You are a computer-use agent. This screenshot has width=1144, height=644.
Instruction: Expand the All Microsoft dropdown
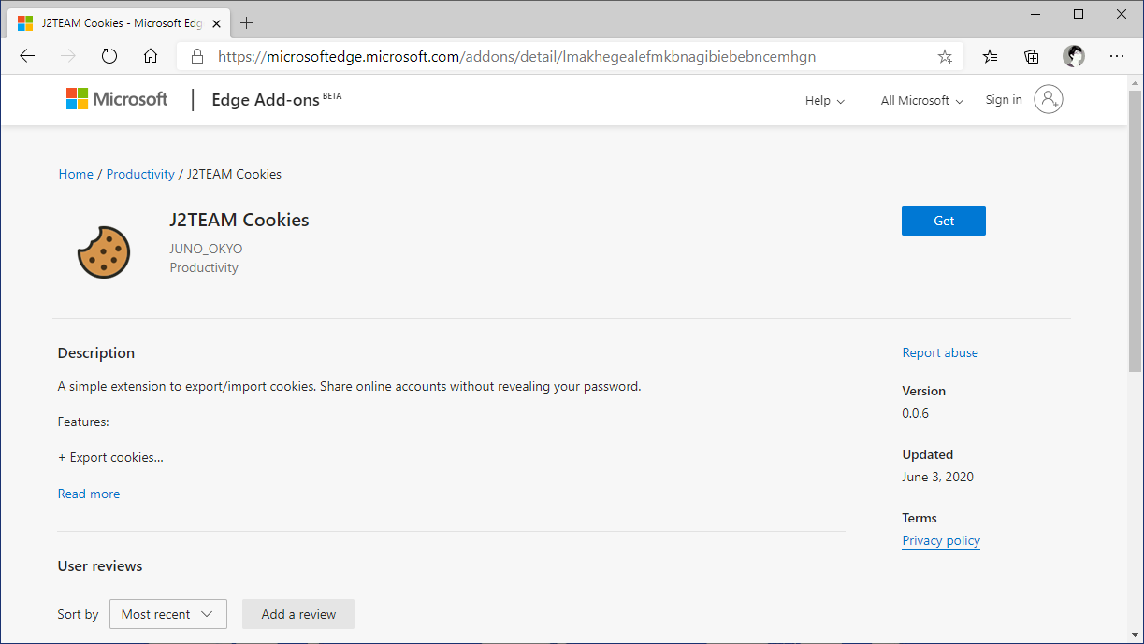(x=920, y=100)
